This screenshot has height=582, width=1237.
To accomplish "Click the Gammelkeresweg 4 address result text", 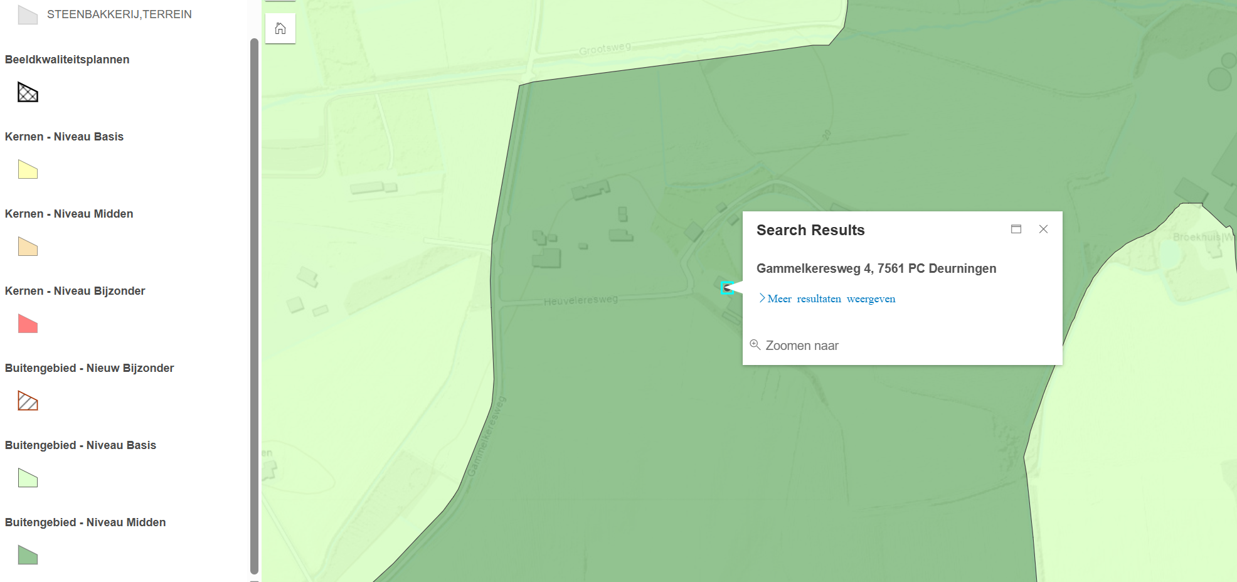I will [x=876, y=268].
